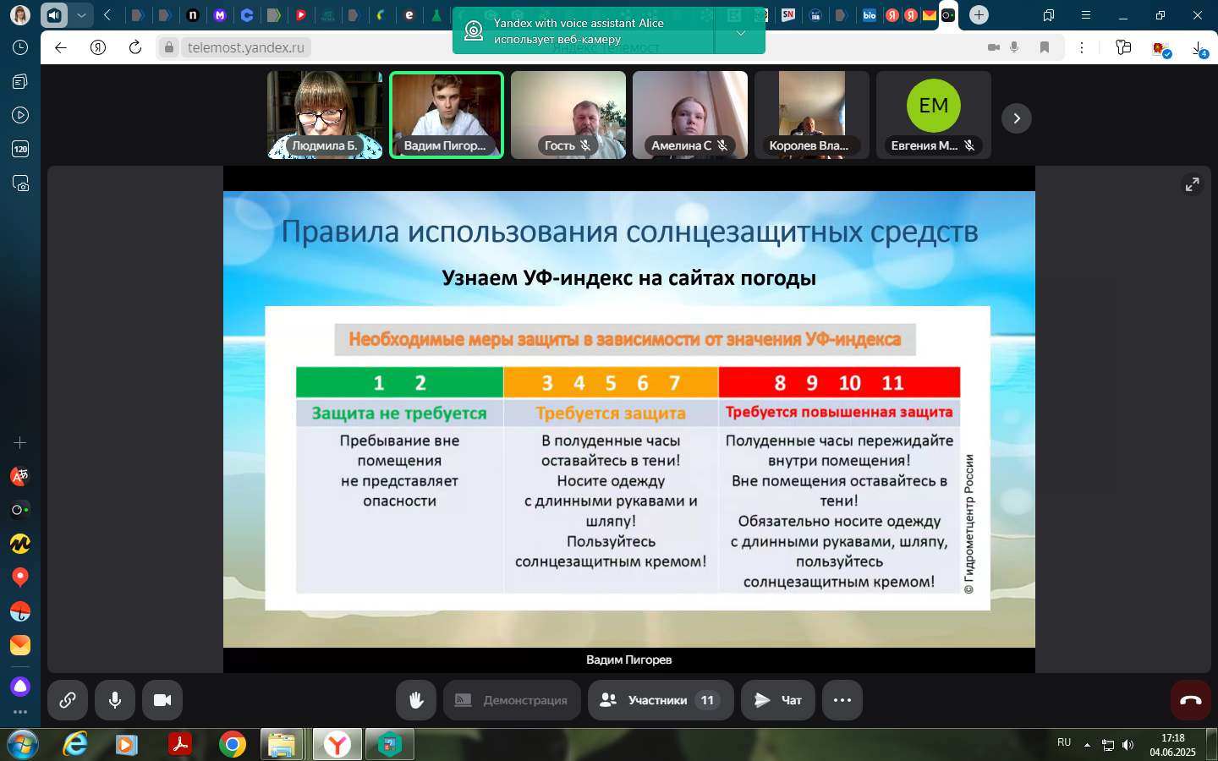Viewport: 1218px width, 761px height.
Task: Open the Чат chat panel
Action: (778, 700)
